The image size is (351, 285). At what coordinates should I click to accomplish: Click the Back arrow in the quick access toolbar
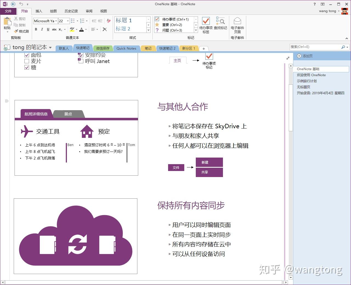click(x=13, y=4)
